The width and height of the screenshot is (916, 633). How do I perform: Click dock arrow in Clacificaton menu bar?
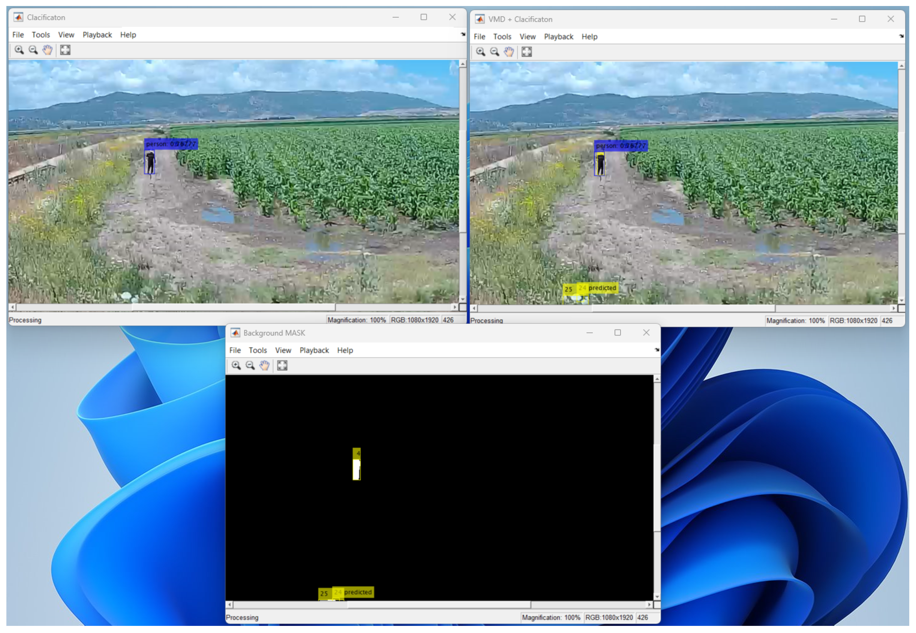click(463, 34)
